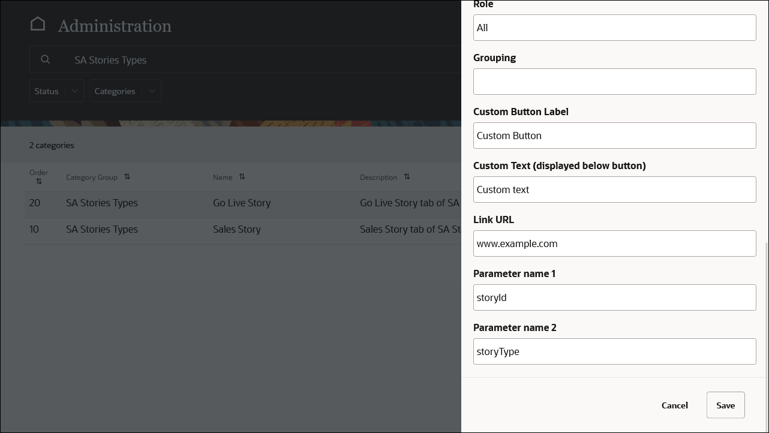769x433 pixels.
Task: Select the Link URL field containing www.example.com
Action: (614, 243)
